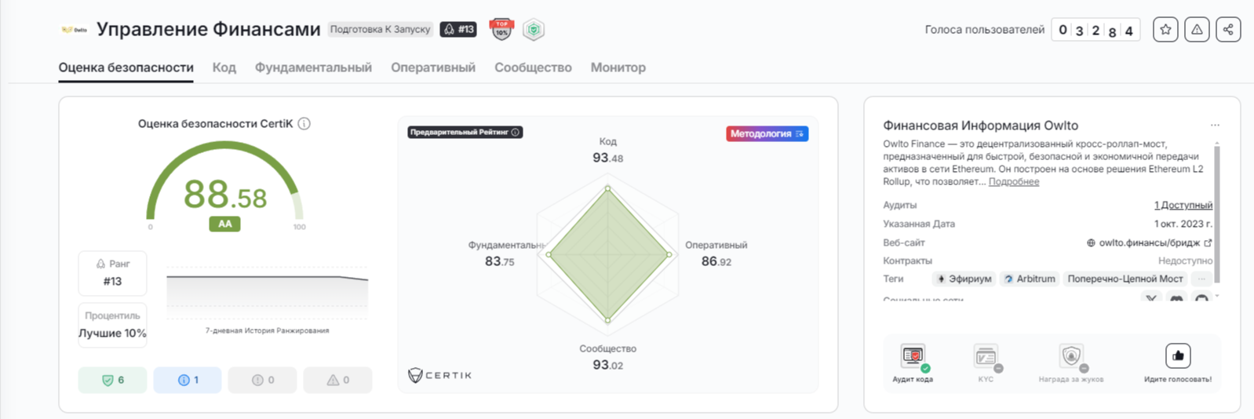Screen dimensions: 1254x419
Task: Open the Сообщество tab
Action: (533, 67)
